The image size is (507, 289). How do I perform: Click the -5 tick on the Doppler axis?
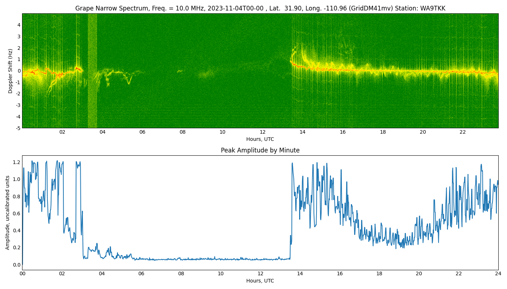coord(18,128)
